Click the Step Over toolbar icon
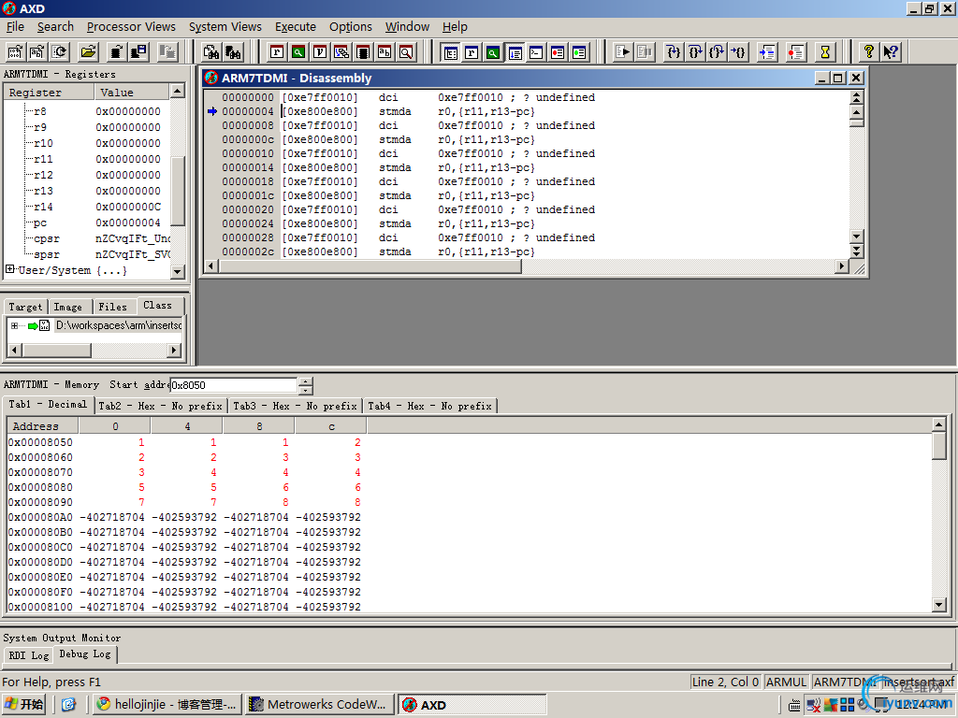The height and width of the screenshot is (718, 958). coord(695,52)
